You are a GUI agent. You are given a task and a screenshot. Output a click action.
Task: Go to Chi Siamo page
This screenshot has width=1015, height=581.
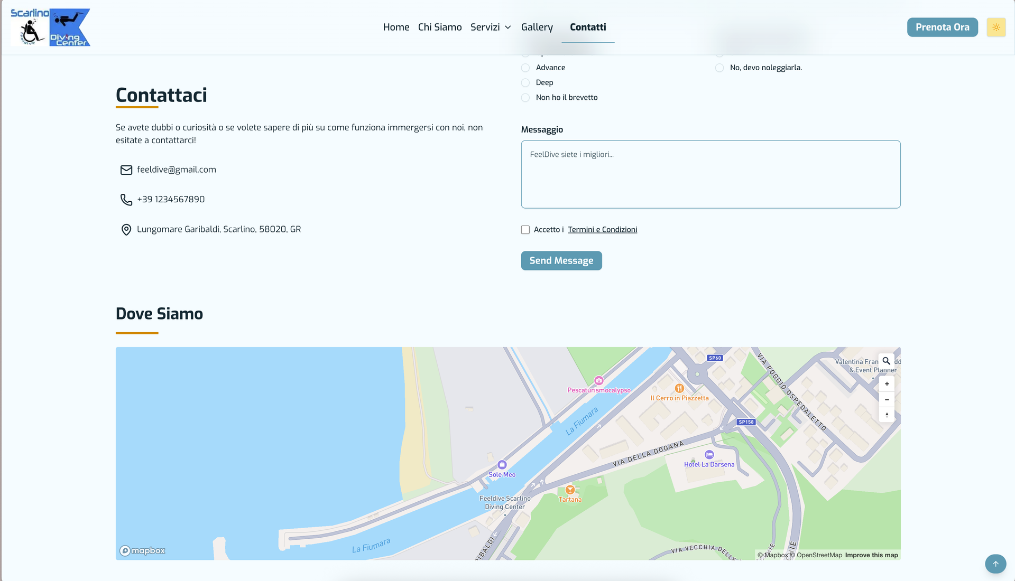pos(439,27)
